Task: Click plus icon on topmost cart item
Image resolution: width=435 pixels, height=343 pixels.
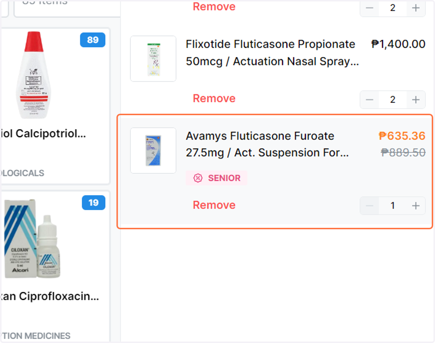Action: (x=416, y=8)
